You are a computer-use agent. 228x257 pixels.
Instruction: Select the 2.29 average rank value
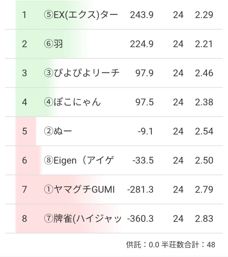tap(204, 15)
